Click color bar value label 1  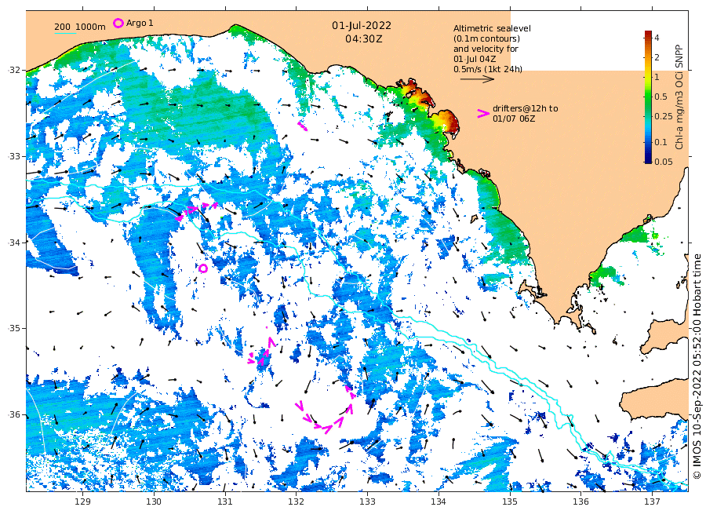pyautogui.click(x=657, y=77)
